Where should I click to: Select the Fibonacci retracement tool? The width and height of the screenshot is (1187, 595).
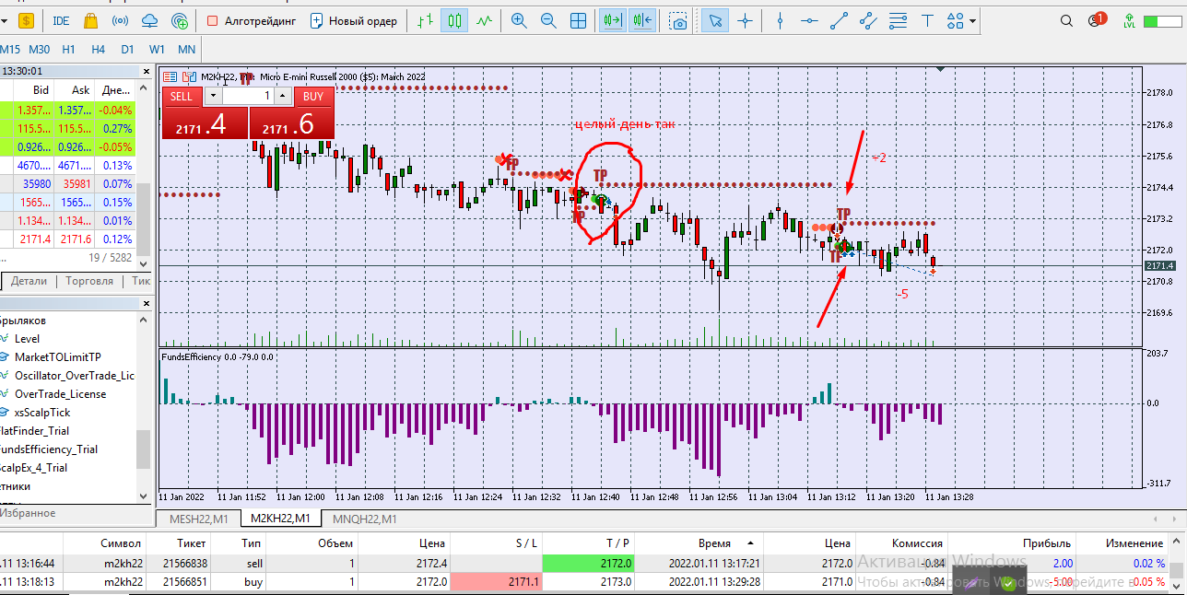tap(898, 20)
